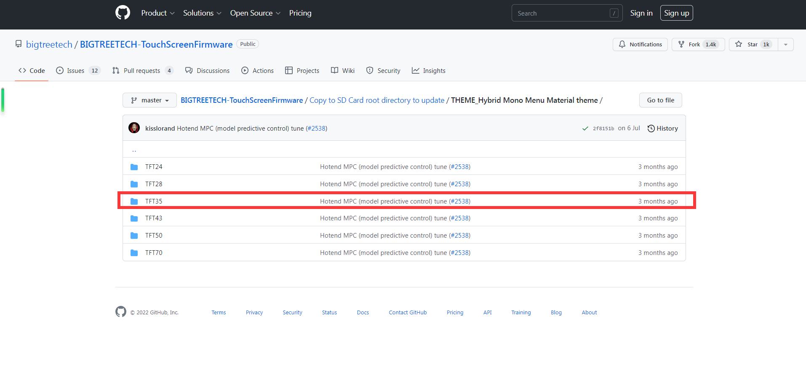The image size is (806, 367).
Task: Expand the Open Source menu
Action: [255, 13]
